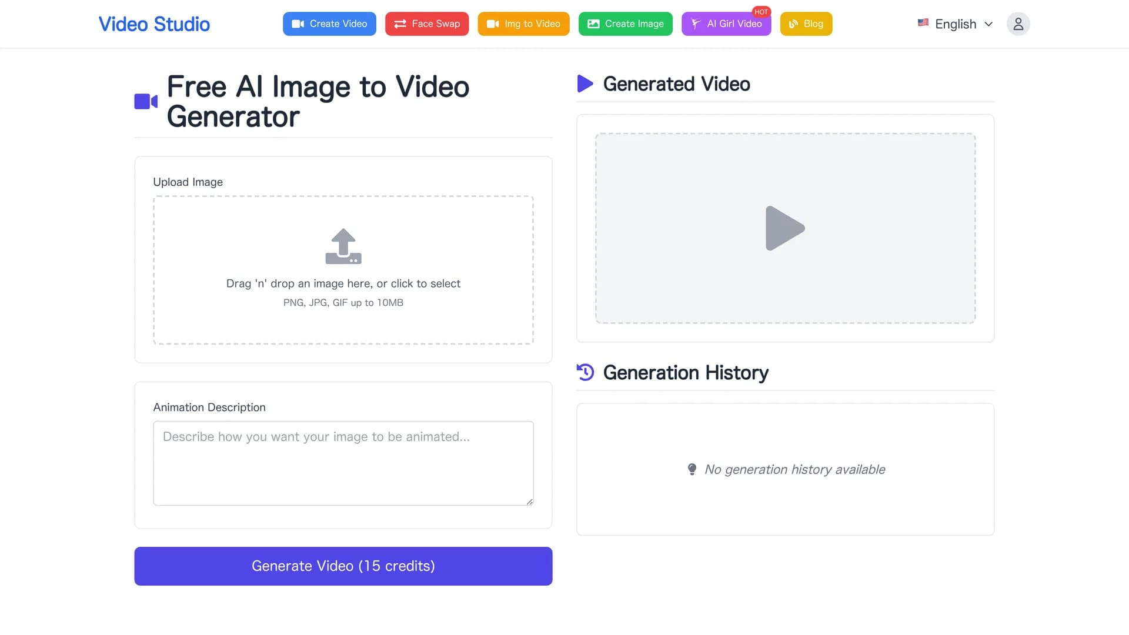Click the play triangle beside Generated Video heading
This screenshot has height=635, width=1129.
pos(585,83)
